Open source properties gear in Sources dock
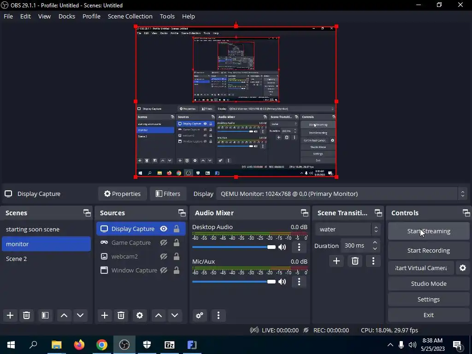472x354 pixels. 140,315
